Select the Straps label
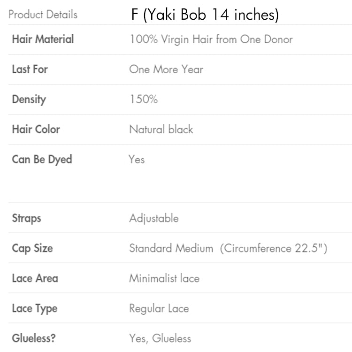 26,218
